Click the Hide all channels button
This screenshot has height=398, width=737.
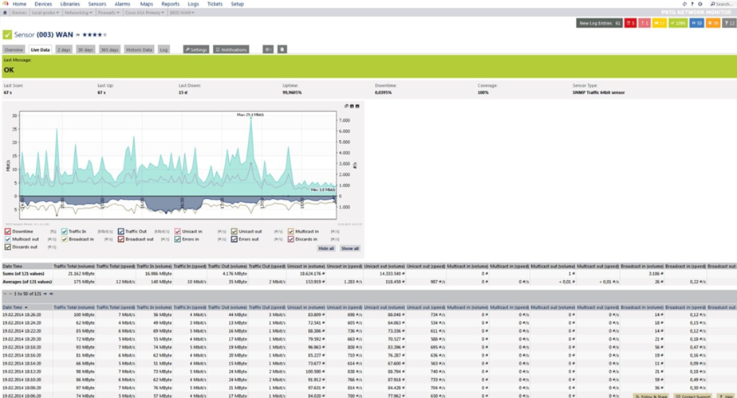click(x=325, y=248)
